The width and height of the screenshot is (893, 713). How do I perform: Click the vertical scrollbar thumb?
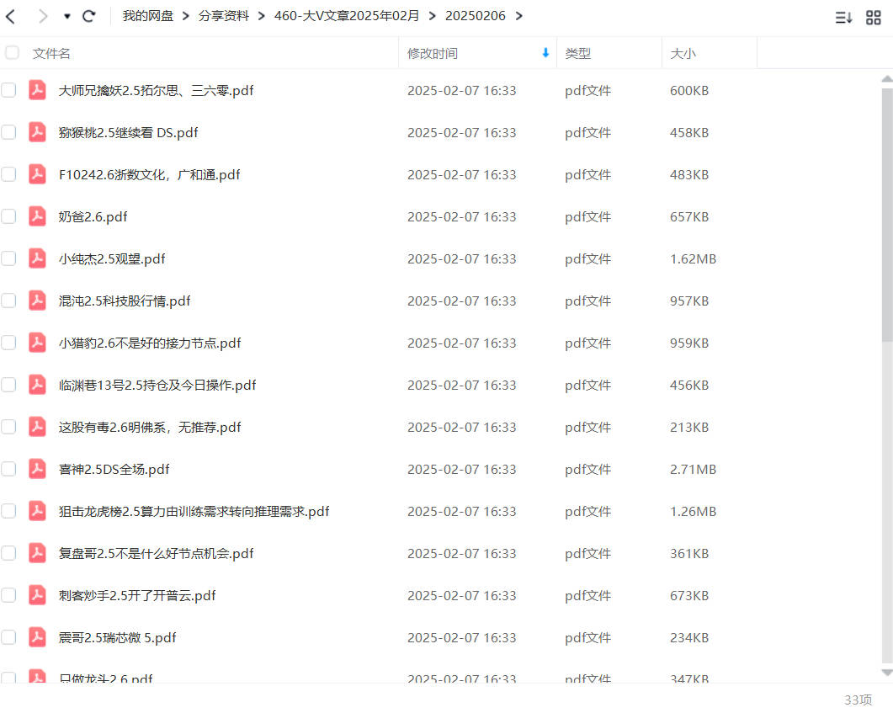(887, 214)
